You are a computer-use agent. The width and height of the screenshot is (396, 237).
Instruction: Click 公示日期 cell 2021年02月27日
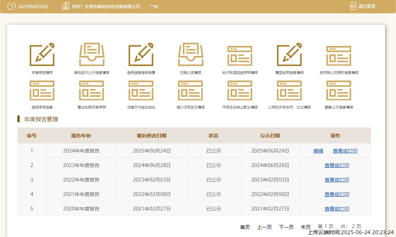click(x=270, y=209)
